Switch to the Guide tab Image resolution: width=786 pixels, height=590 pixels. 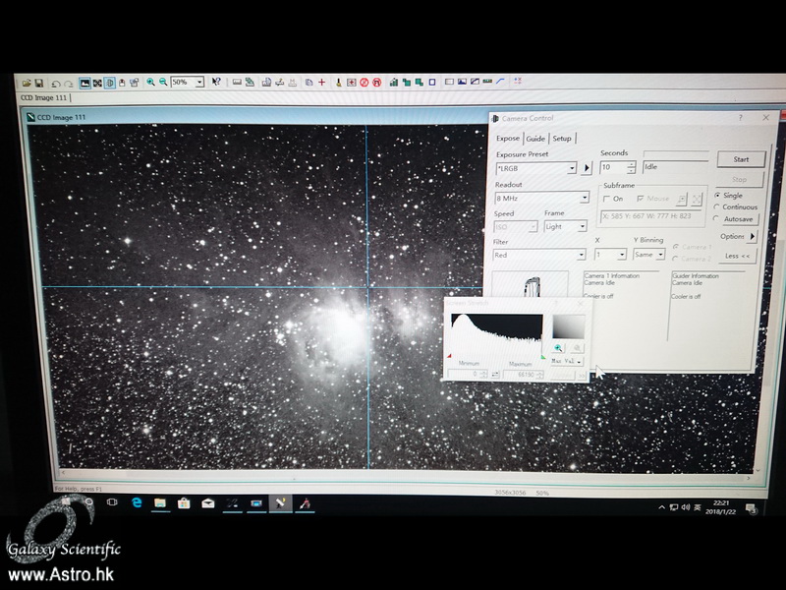(535, 139)
